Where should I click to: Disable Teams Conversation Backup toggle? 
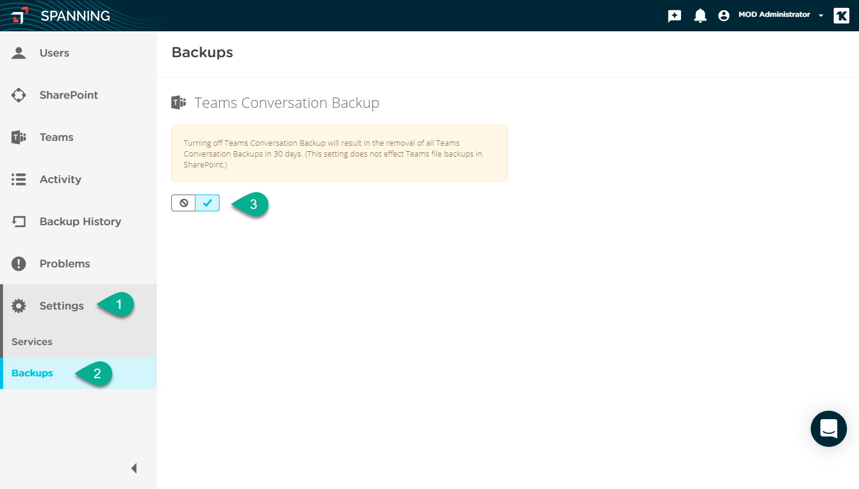coord(183,203)
